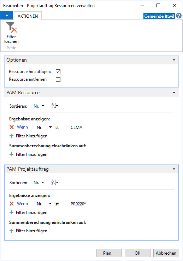Viewport: 183px width, 261px height.
Task: Uncheck Ressource hinzufügen checkbox
Action: point(58,72)
